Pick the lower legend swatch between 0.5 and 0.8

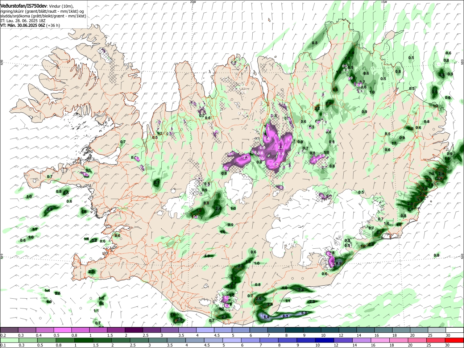(46, 340)
